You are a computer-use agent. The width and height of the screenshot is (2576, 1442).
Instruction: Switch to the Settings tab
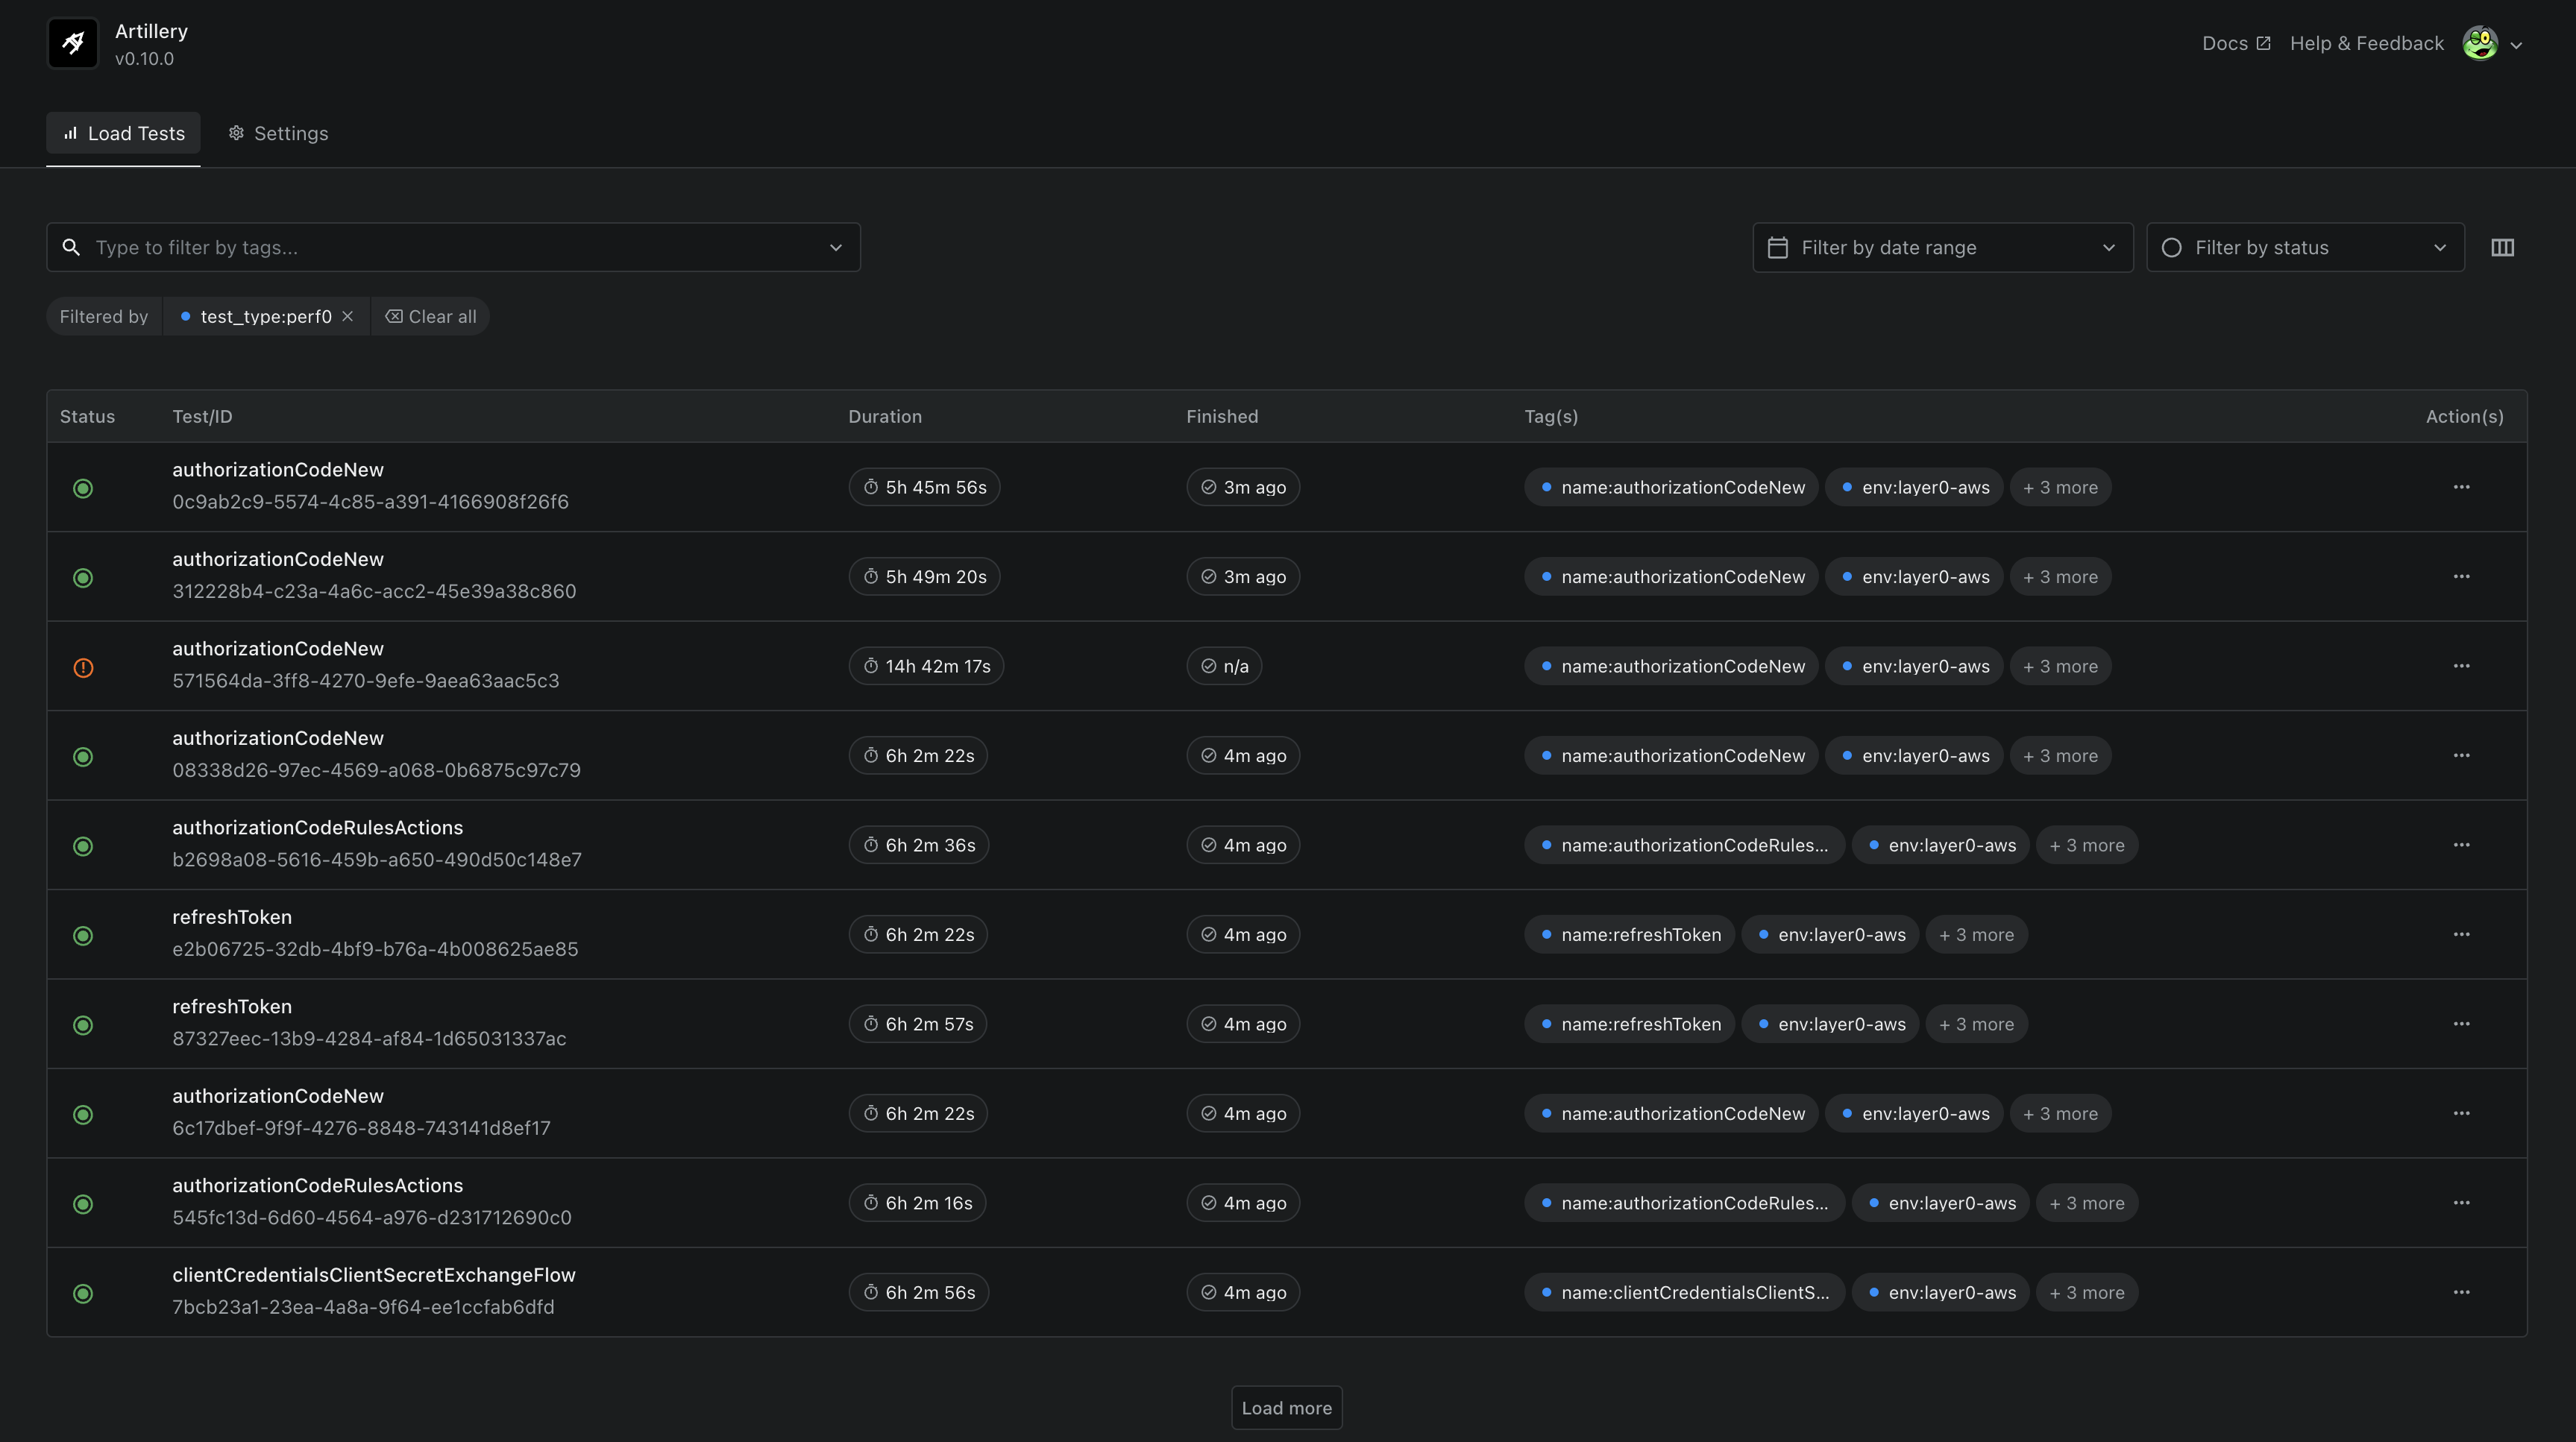coord(278,133)
